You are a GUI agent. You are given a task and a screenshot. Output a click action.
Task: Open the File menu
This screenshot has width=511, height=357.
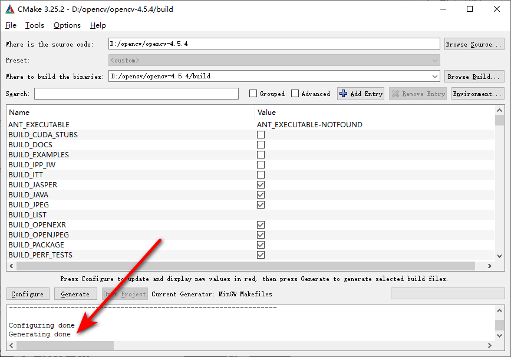pos(11,25)
